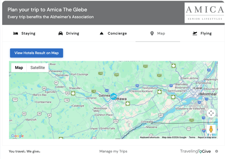Screen dimensions: 229x159
Task: Click the Driving car icon
Action: (60, 34)
